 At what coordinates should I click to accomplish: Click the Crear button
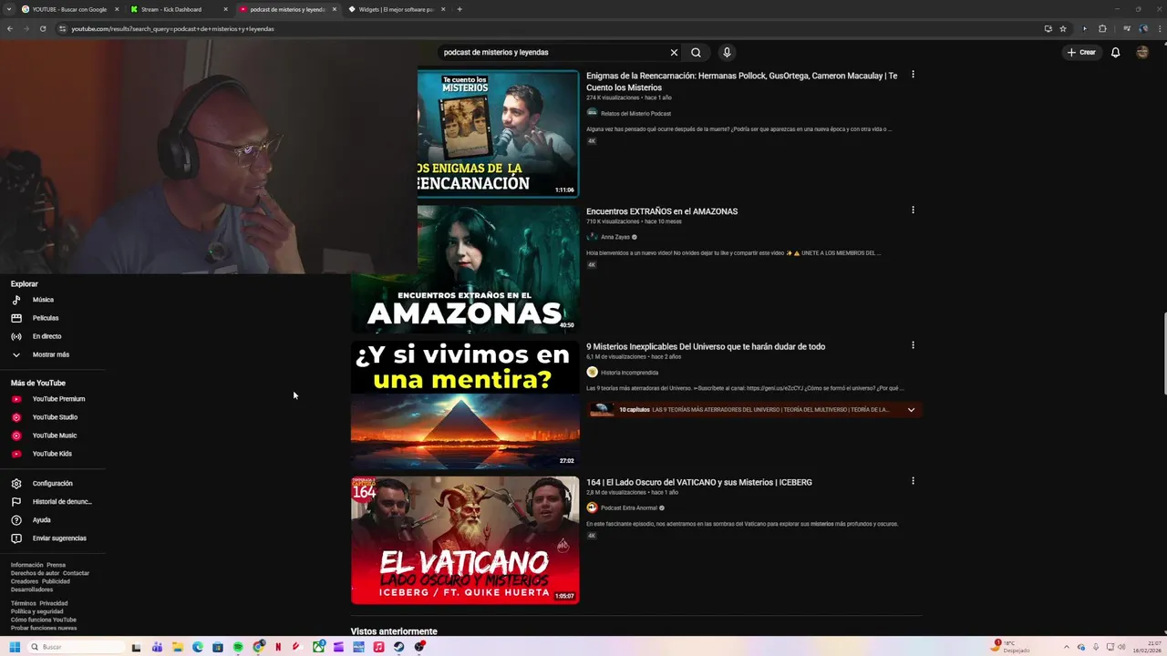pos(1081,52)
